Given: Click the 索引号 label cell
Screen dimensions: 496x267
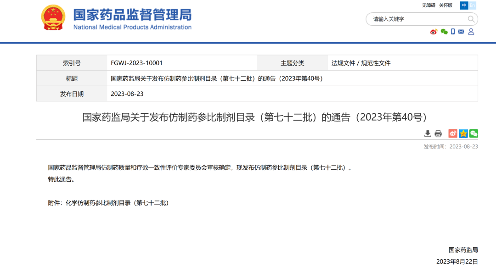Looking at the screenshot, I should (72, 63).
